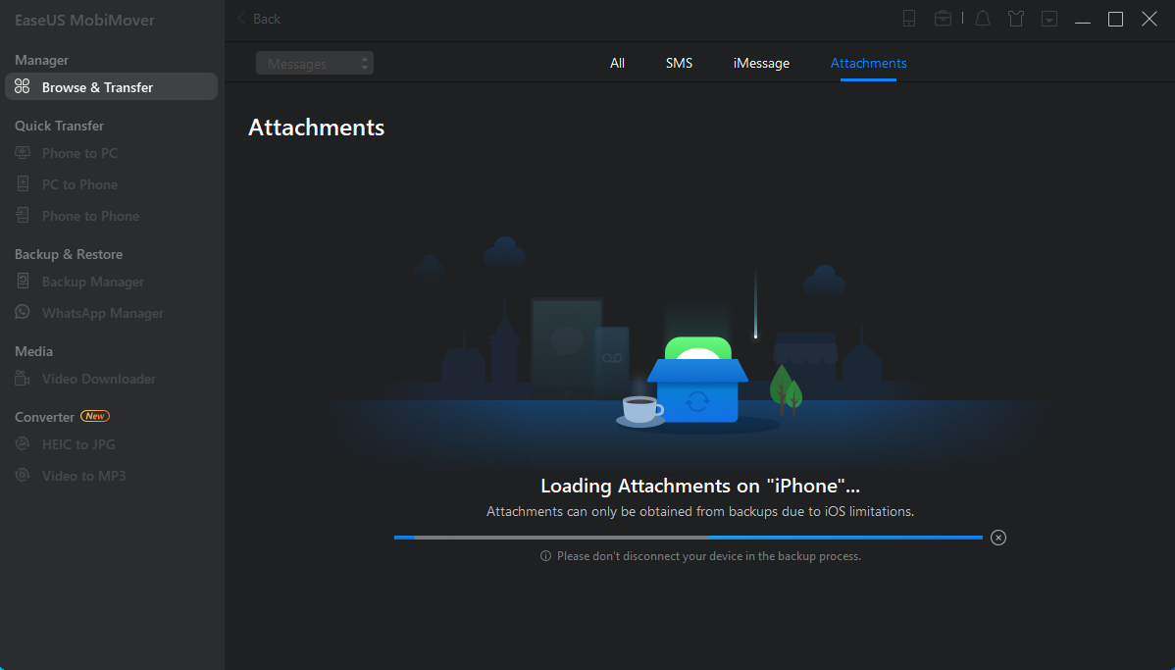The image size is (1175, 670).
Task: Open the iMessage tab
Action: click(x=761, y=63)
